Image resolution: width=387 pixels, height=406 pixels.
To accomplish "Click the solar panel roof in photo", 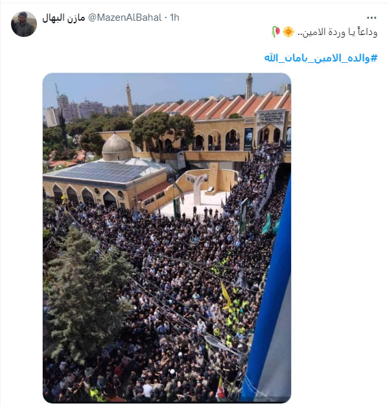I will [104, 172].
